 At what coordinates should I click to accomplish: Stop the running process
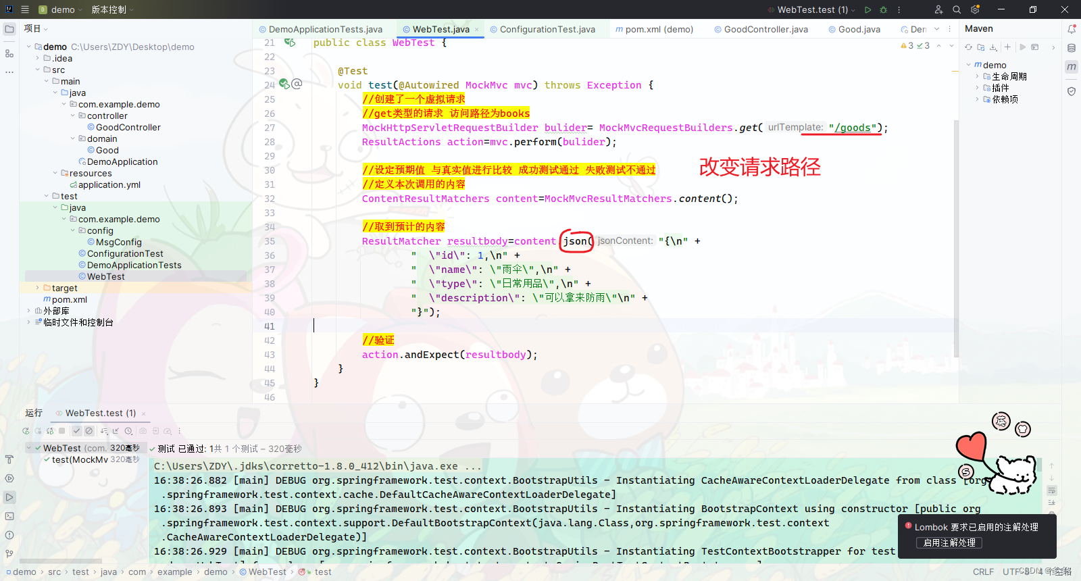coord(62,431)
